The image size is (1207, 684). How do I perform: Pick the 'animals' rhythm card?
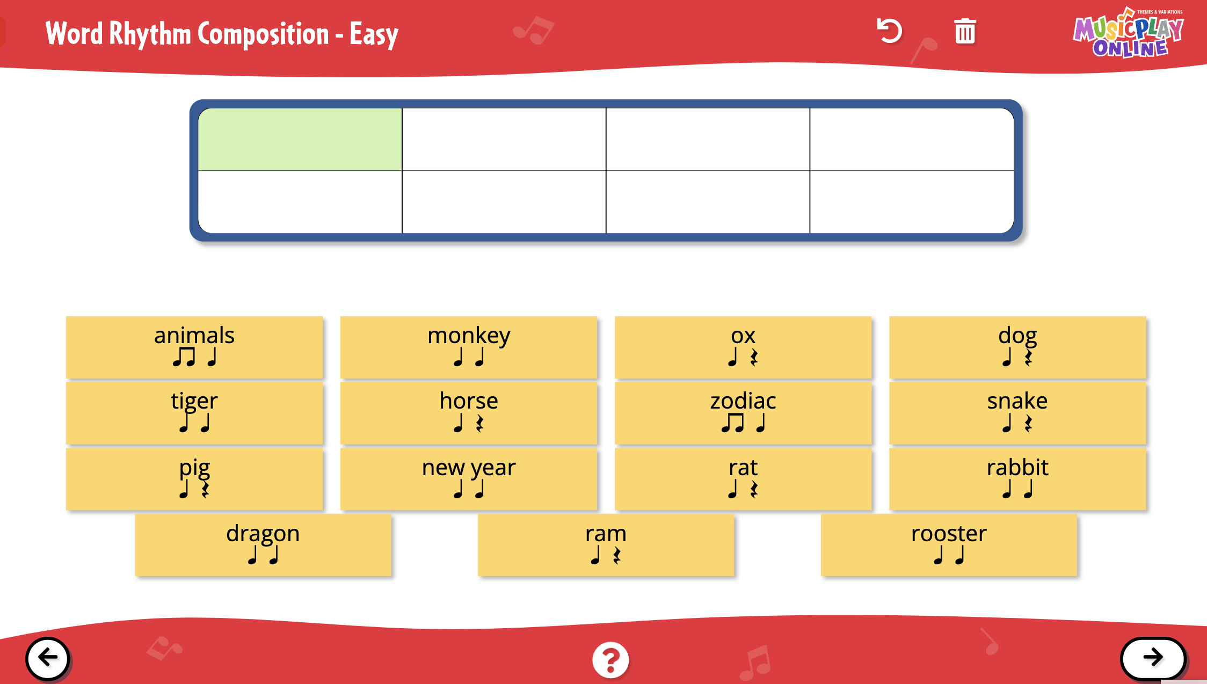(194, 347)
